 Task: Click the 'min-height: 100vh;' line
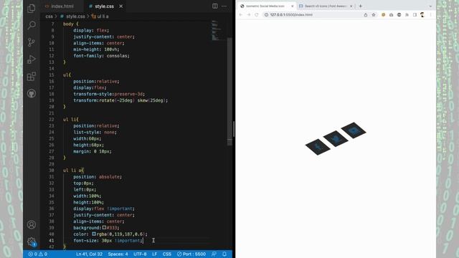96,49
